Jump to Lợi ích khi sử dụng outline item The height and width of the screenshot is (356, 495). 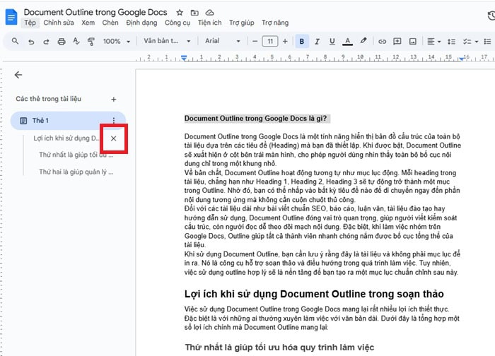coord(66,138)
